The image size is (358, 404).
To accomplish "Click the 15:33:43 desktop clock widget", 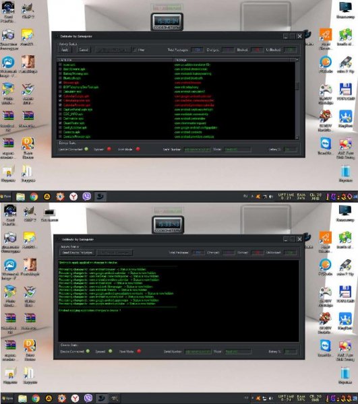I will click(168, 224).
